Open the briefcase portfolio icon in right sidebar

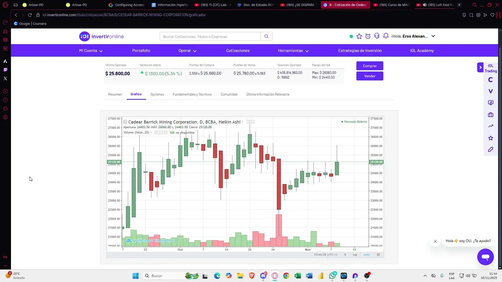pos(491,114)
